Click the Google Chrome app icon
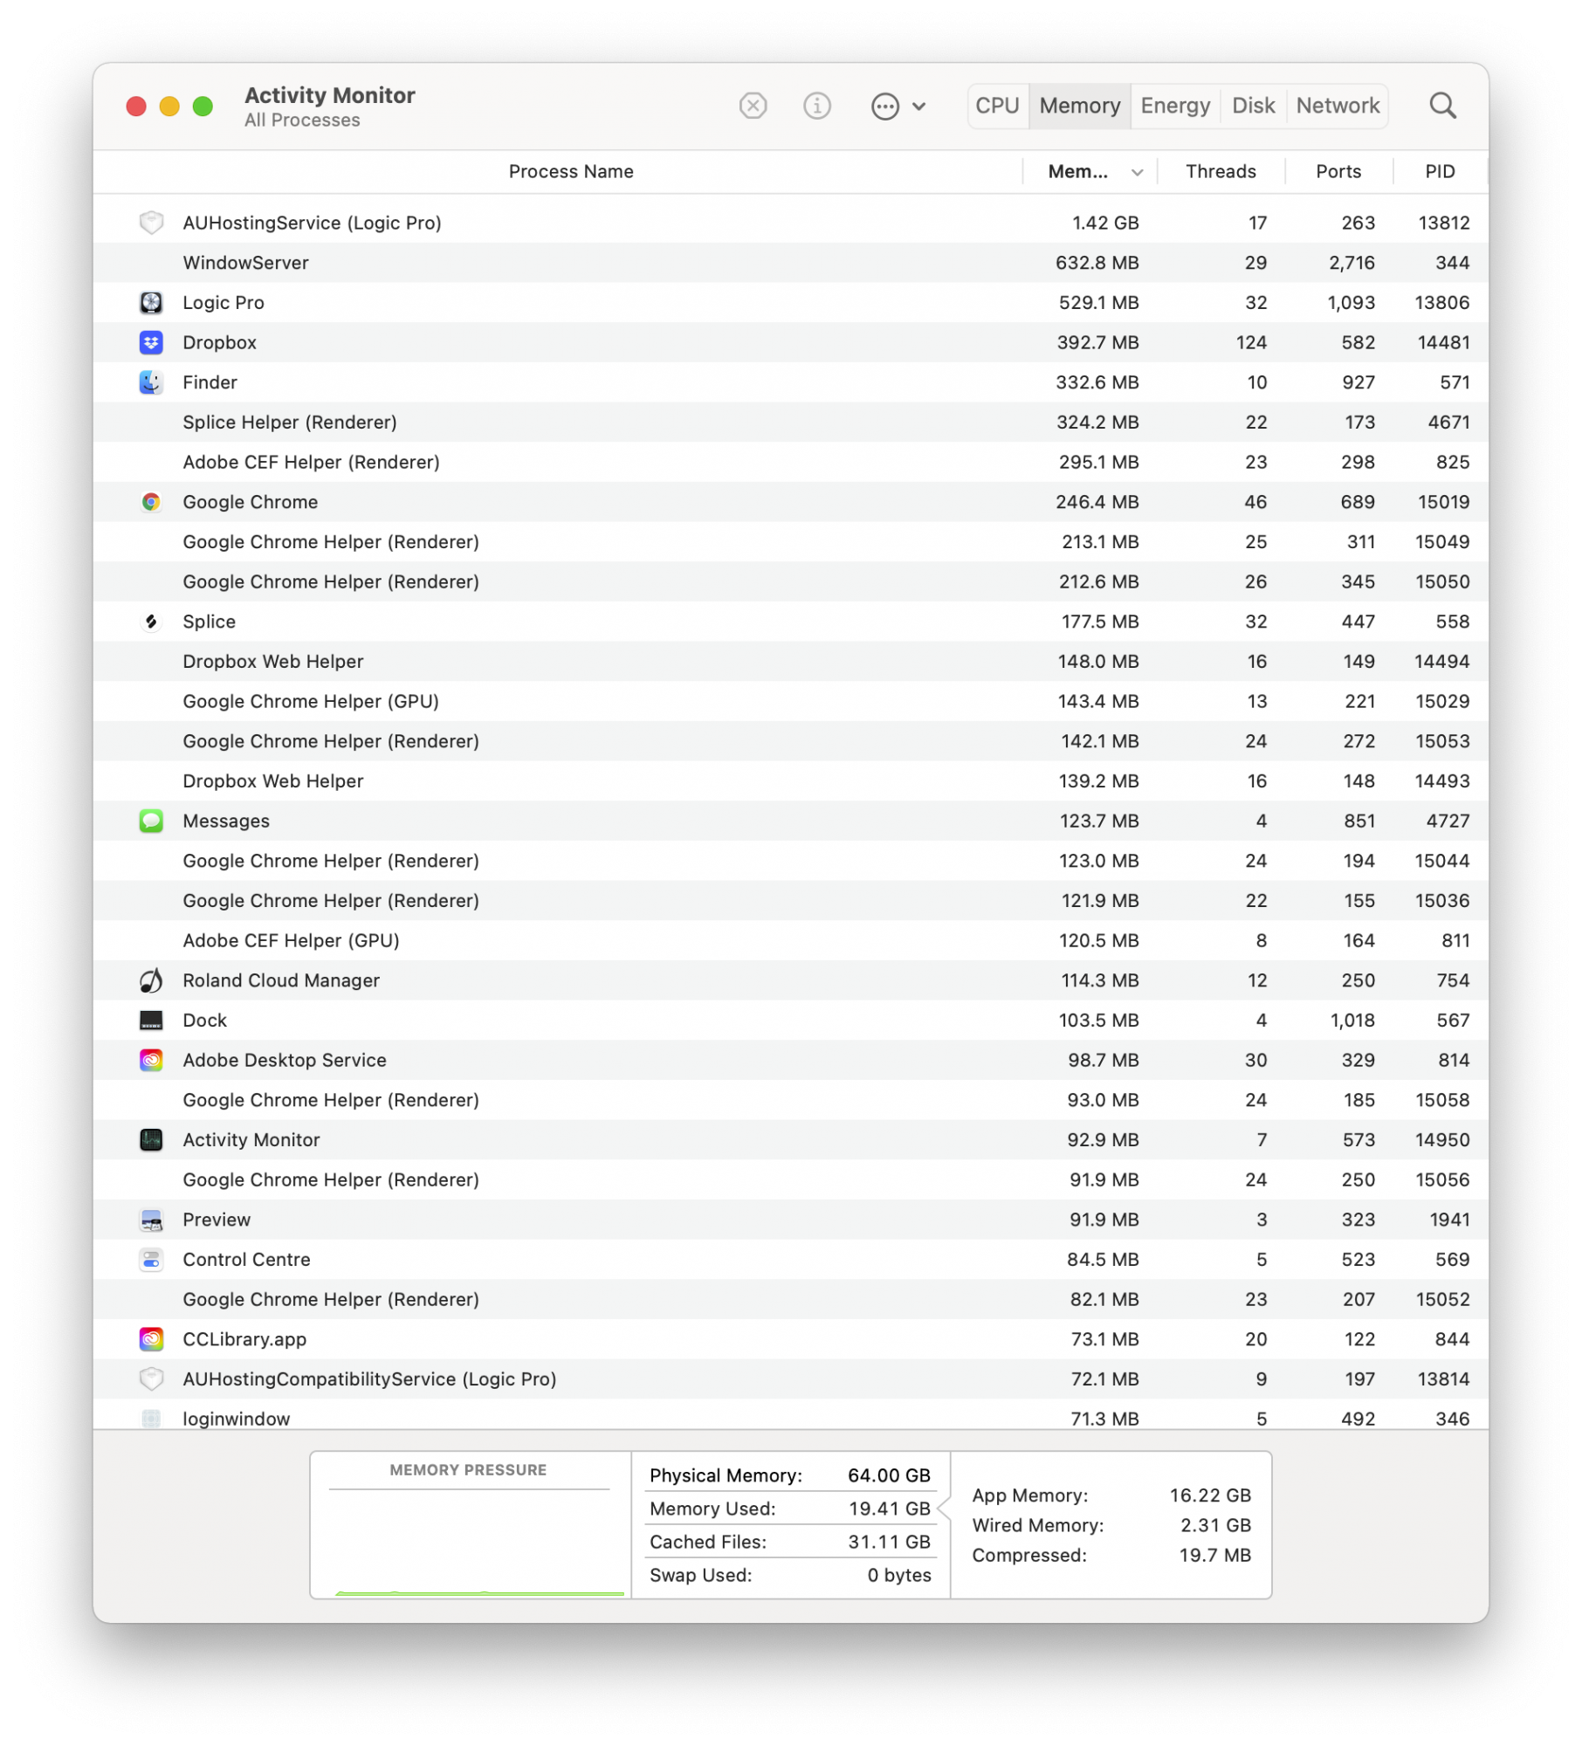 (x=151, y=502)
